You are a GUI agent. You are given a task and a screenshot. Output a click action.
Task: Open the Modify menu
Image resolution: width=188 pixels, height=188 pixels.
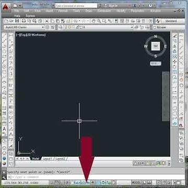(x=121, y=11)
